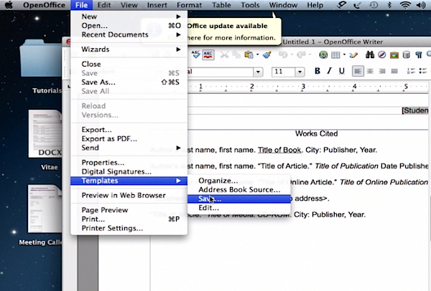Toggle Italic formatting
The width and height of the screenshot is (431, 291).
tap(329, 71)
